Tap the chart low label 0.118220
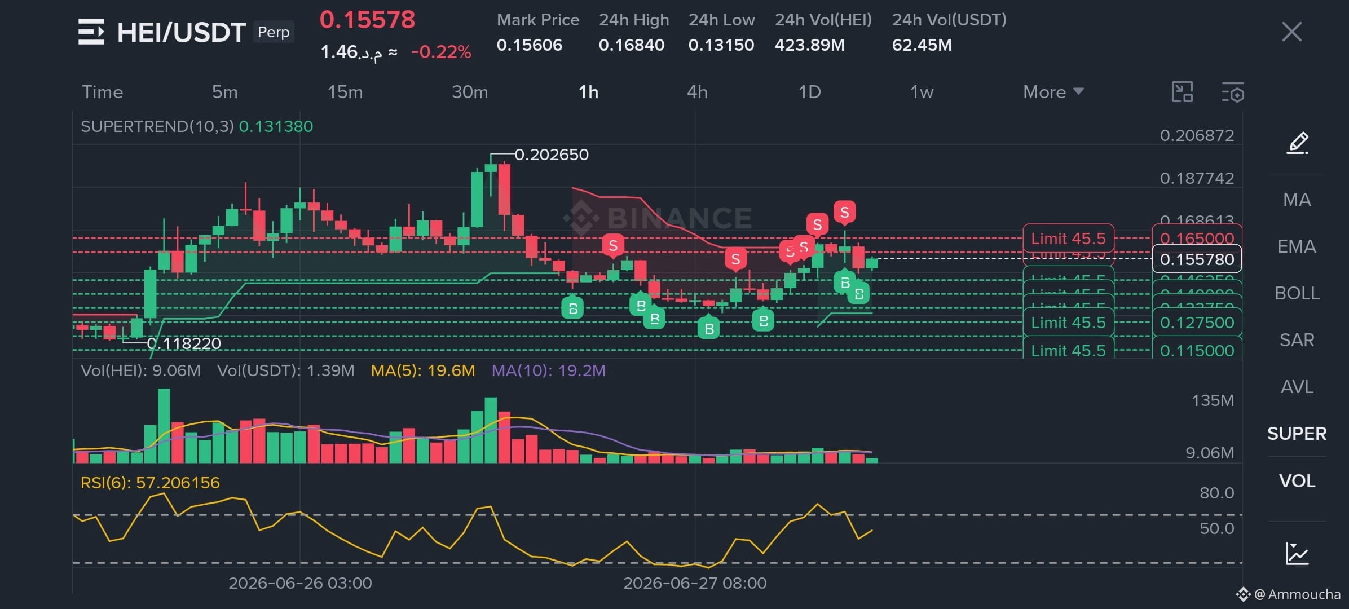Screen dimensions: 1349x609 point(184,343)
